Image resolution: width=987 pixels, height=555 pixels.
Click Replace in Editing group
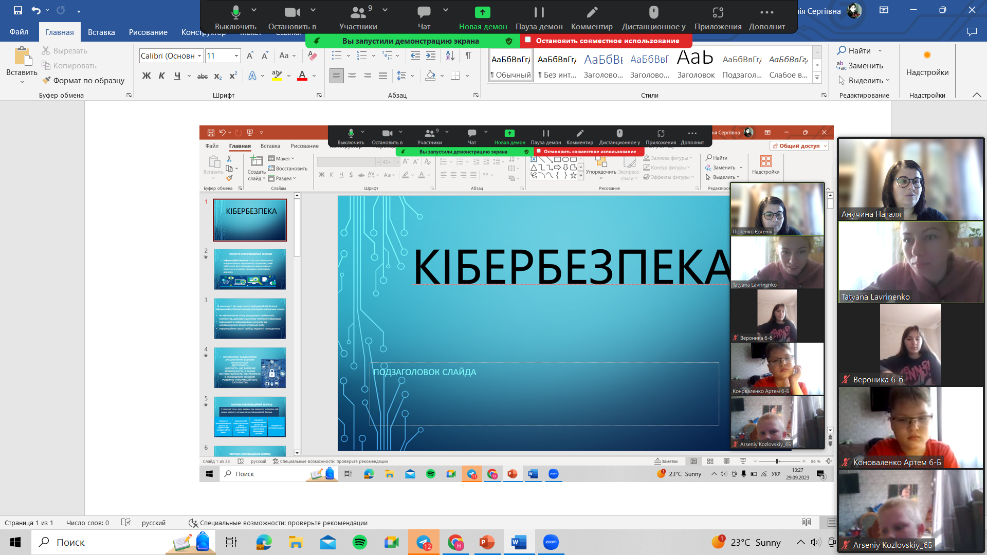[x=860, y=65]
